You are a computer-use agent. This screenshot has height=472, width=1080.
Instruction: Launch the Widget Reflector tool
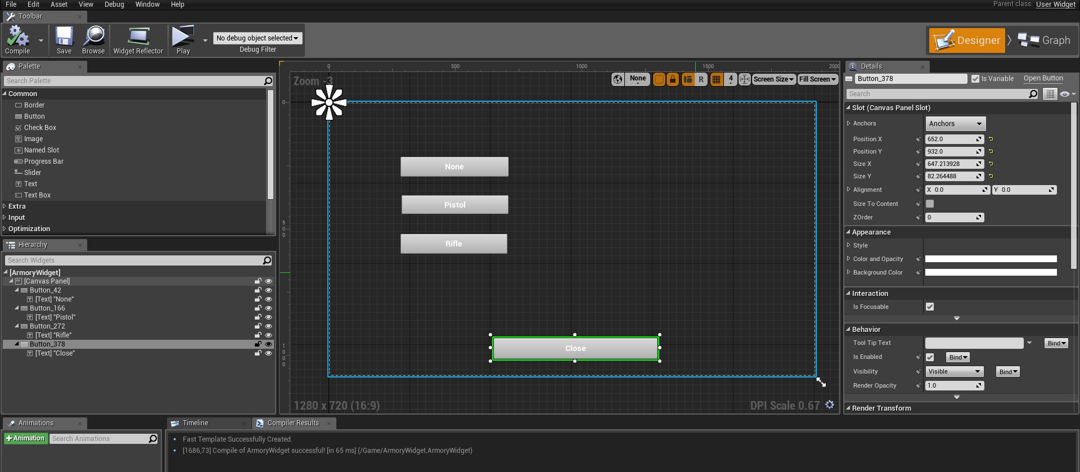(x=138, y=38)
